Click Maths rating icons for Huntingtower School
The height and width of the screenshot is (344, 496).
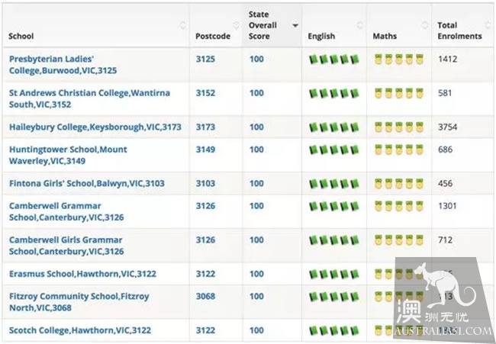click(x=399, y=149)
